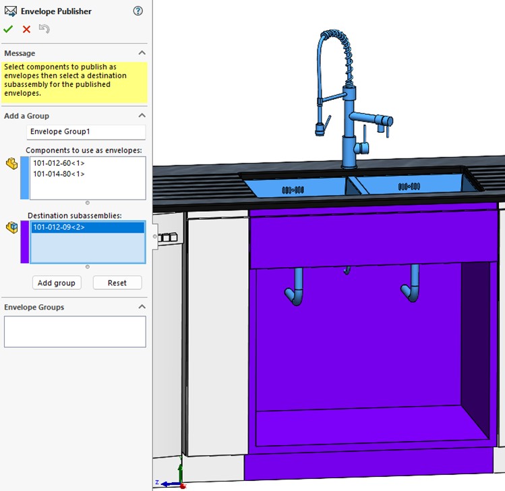
Task: Click the Envelope Publisher envelope icon
Action: pos(10,11)
